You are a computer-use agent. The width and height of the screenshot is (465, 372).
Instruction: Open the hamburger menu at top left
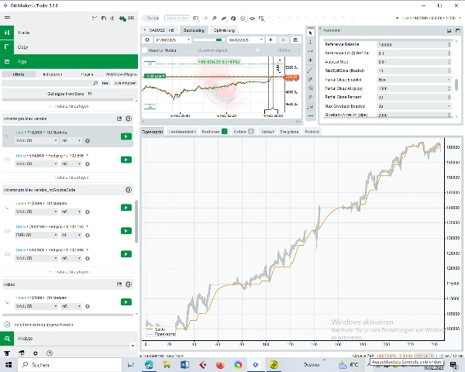coord(7,18)
